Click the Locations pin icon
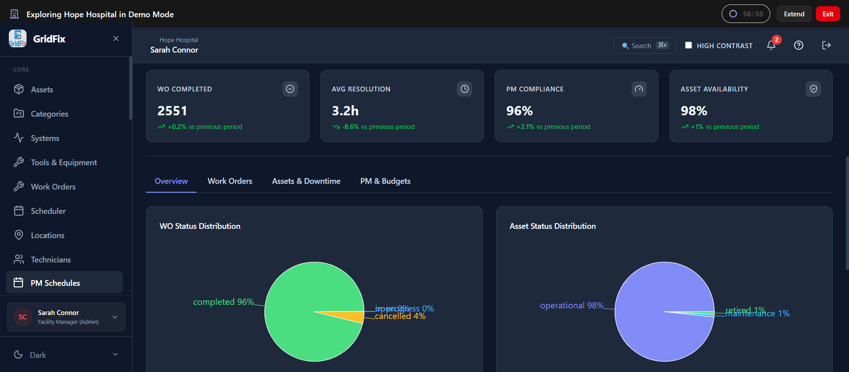 19,235
